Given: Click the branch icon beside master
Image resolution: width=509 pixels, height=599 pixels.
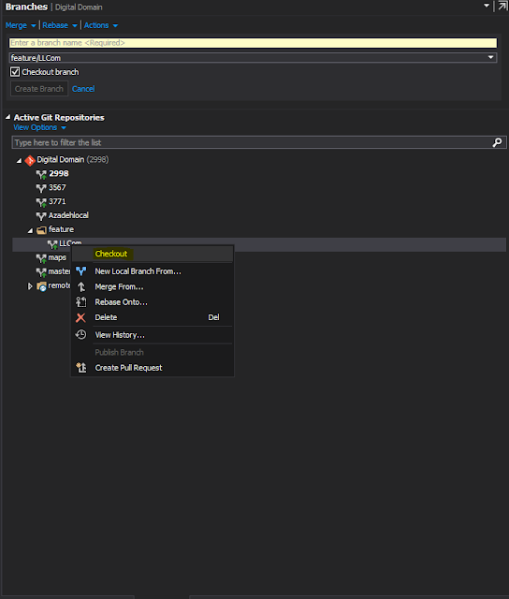Looking at the screenshot, I should 41,272.
